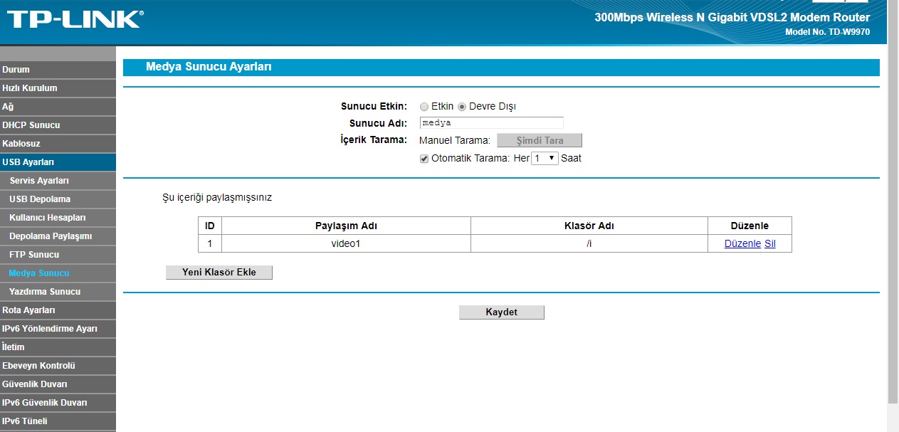Open the IPv6 Güvenlik Duvarı menu item
The image size is (899, 432).
[x=58, y=403]
